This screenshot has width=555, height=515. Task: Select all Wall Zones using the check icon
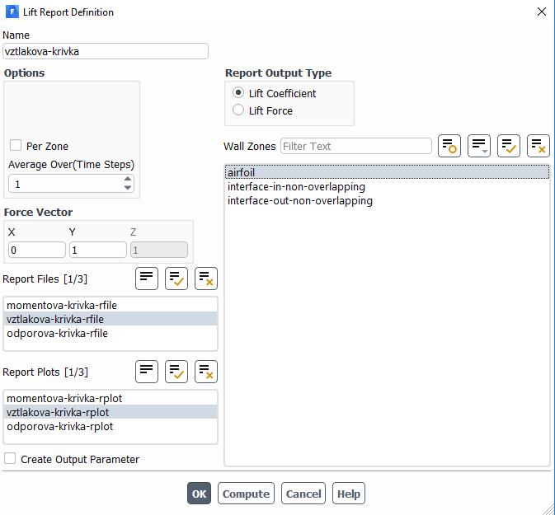509,146
